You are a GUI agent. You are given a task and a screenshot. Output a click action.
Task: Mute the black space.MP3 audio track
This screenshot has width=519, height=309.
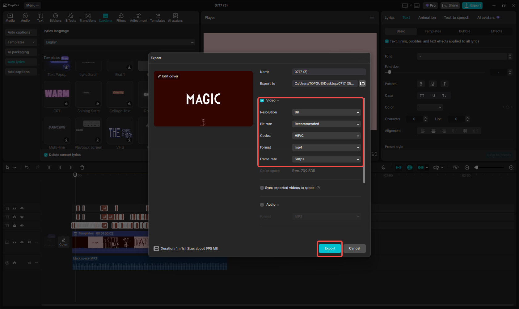click(x=29, y=262)
